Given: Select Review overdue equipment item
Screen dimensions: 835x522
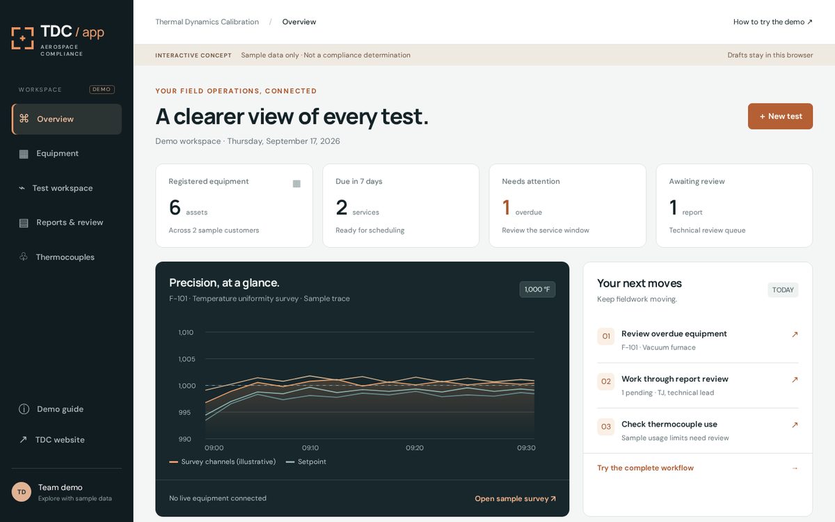Looking at the screenshot, I should pos(698,340).
